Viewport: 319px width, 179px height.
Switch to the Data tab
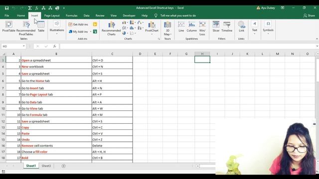coord(86,15)
